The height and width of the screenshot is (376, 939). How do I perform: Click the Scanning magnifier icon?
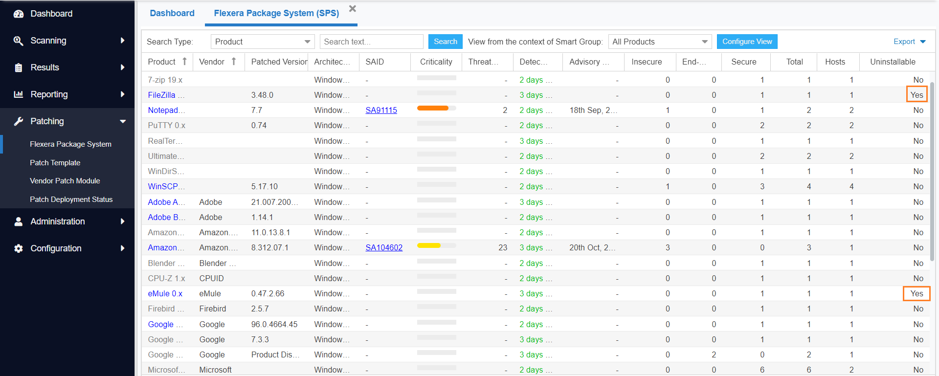(x=19, y=41)
